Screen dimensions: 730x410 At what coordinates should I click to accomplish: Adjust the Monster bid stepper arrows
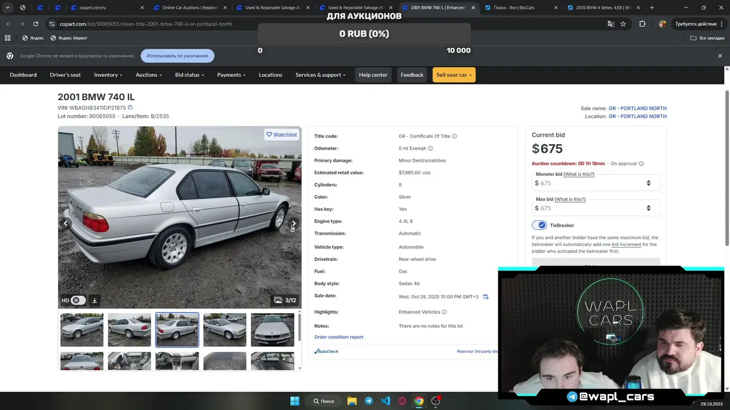point(648,183)
